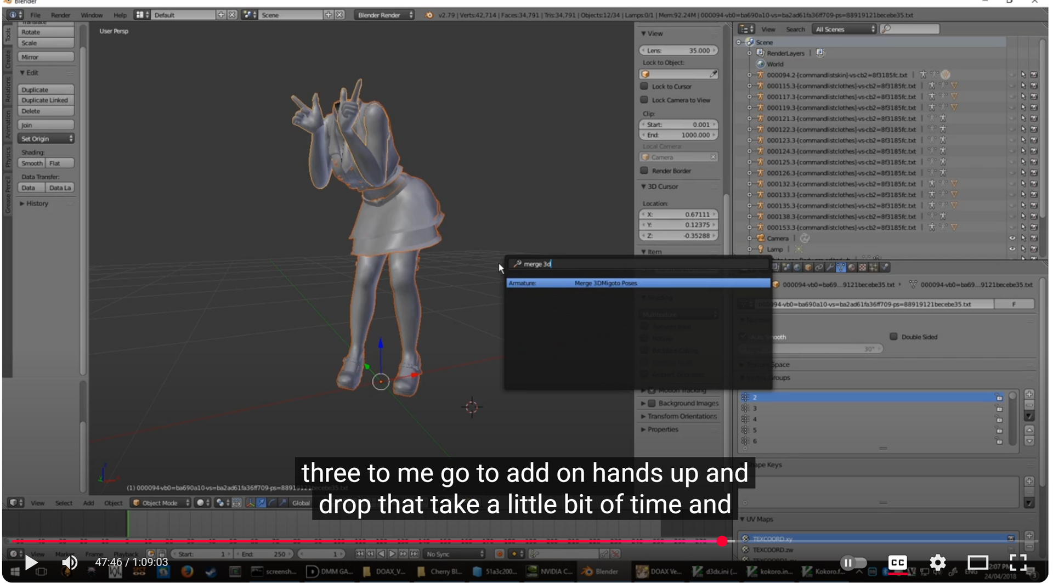Open the Help menu
The width and height of the screenshot is (1053, 583).
click(120, 15)
